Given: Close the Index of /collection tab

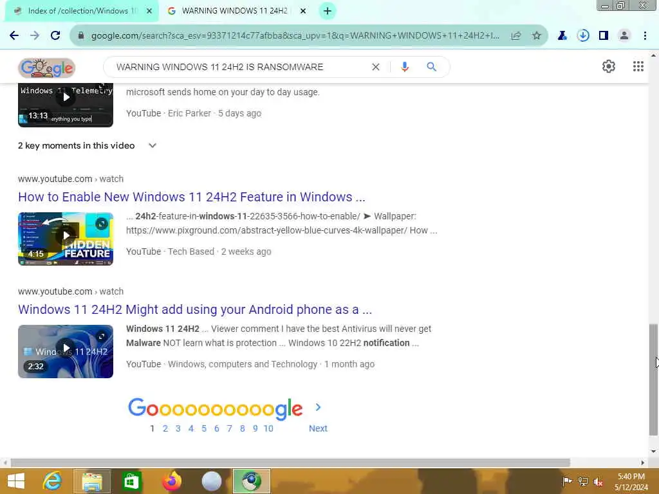Looking at the screenshot, I should point(149,11).
